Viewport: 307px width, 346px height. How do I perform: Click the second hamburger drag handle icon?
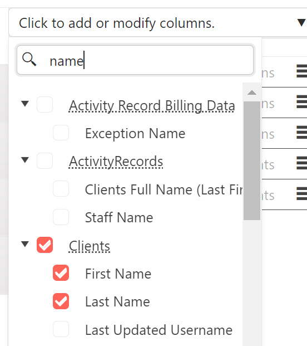(x=301, y=102)
